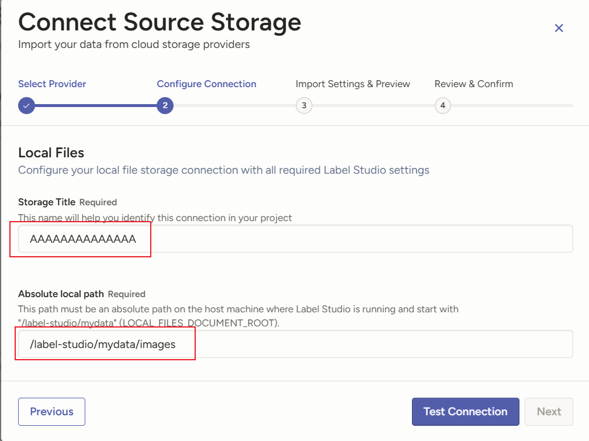
Task: Close the Connect Source Storage dialog
Action: coord(559,28)
